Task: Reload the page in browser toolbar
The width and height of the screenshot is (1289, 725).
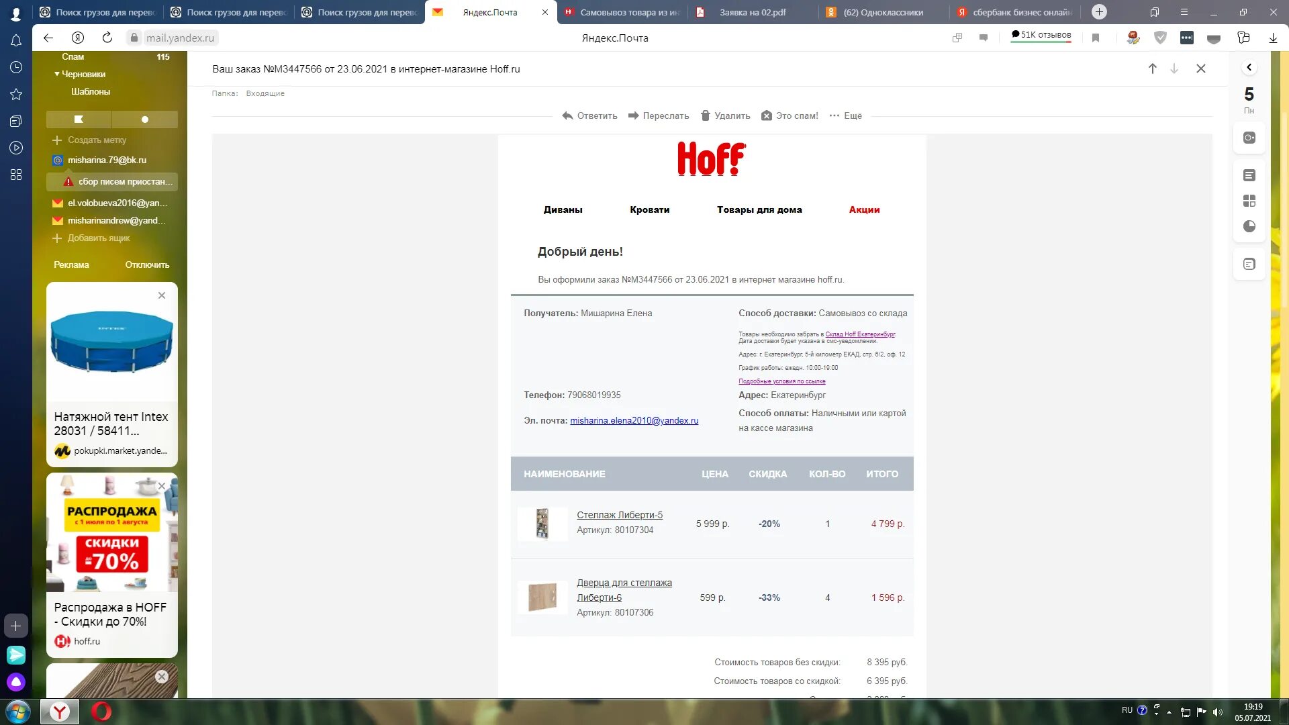Action: tap(107, 38)
